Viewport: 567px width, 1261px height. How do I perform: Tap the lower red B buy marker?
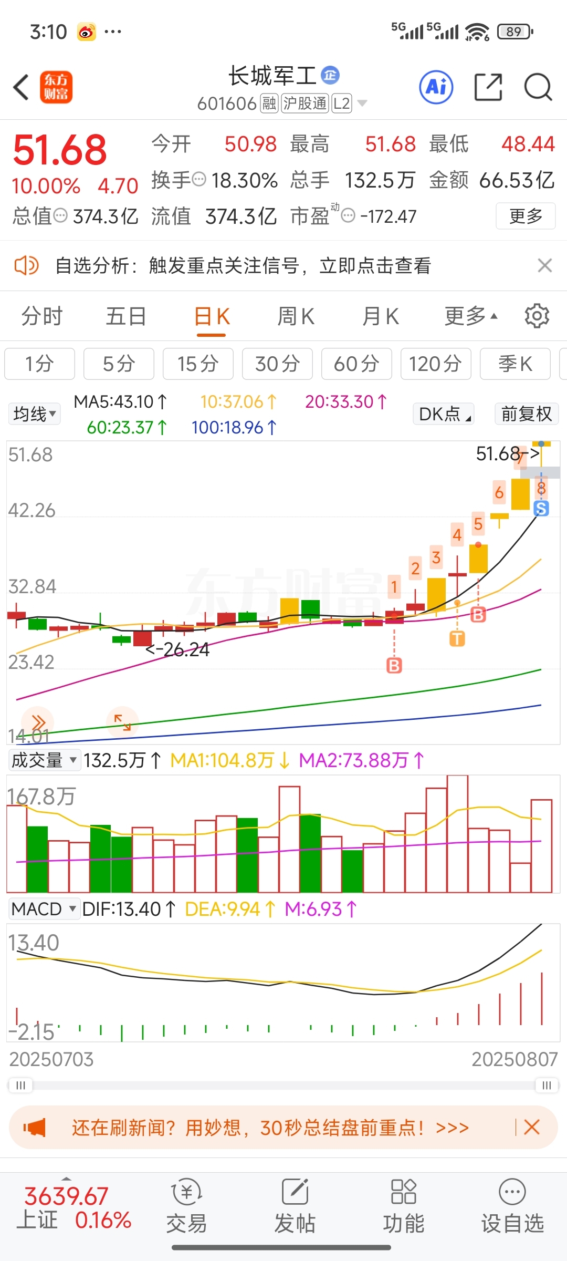(x=394, y=666)
